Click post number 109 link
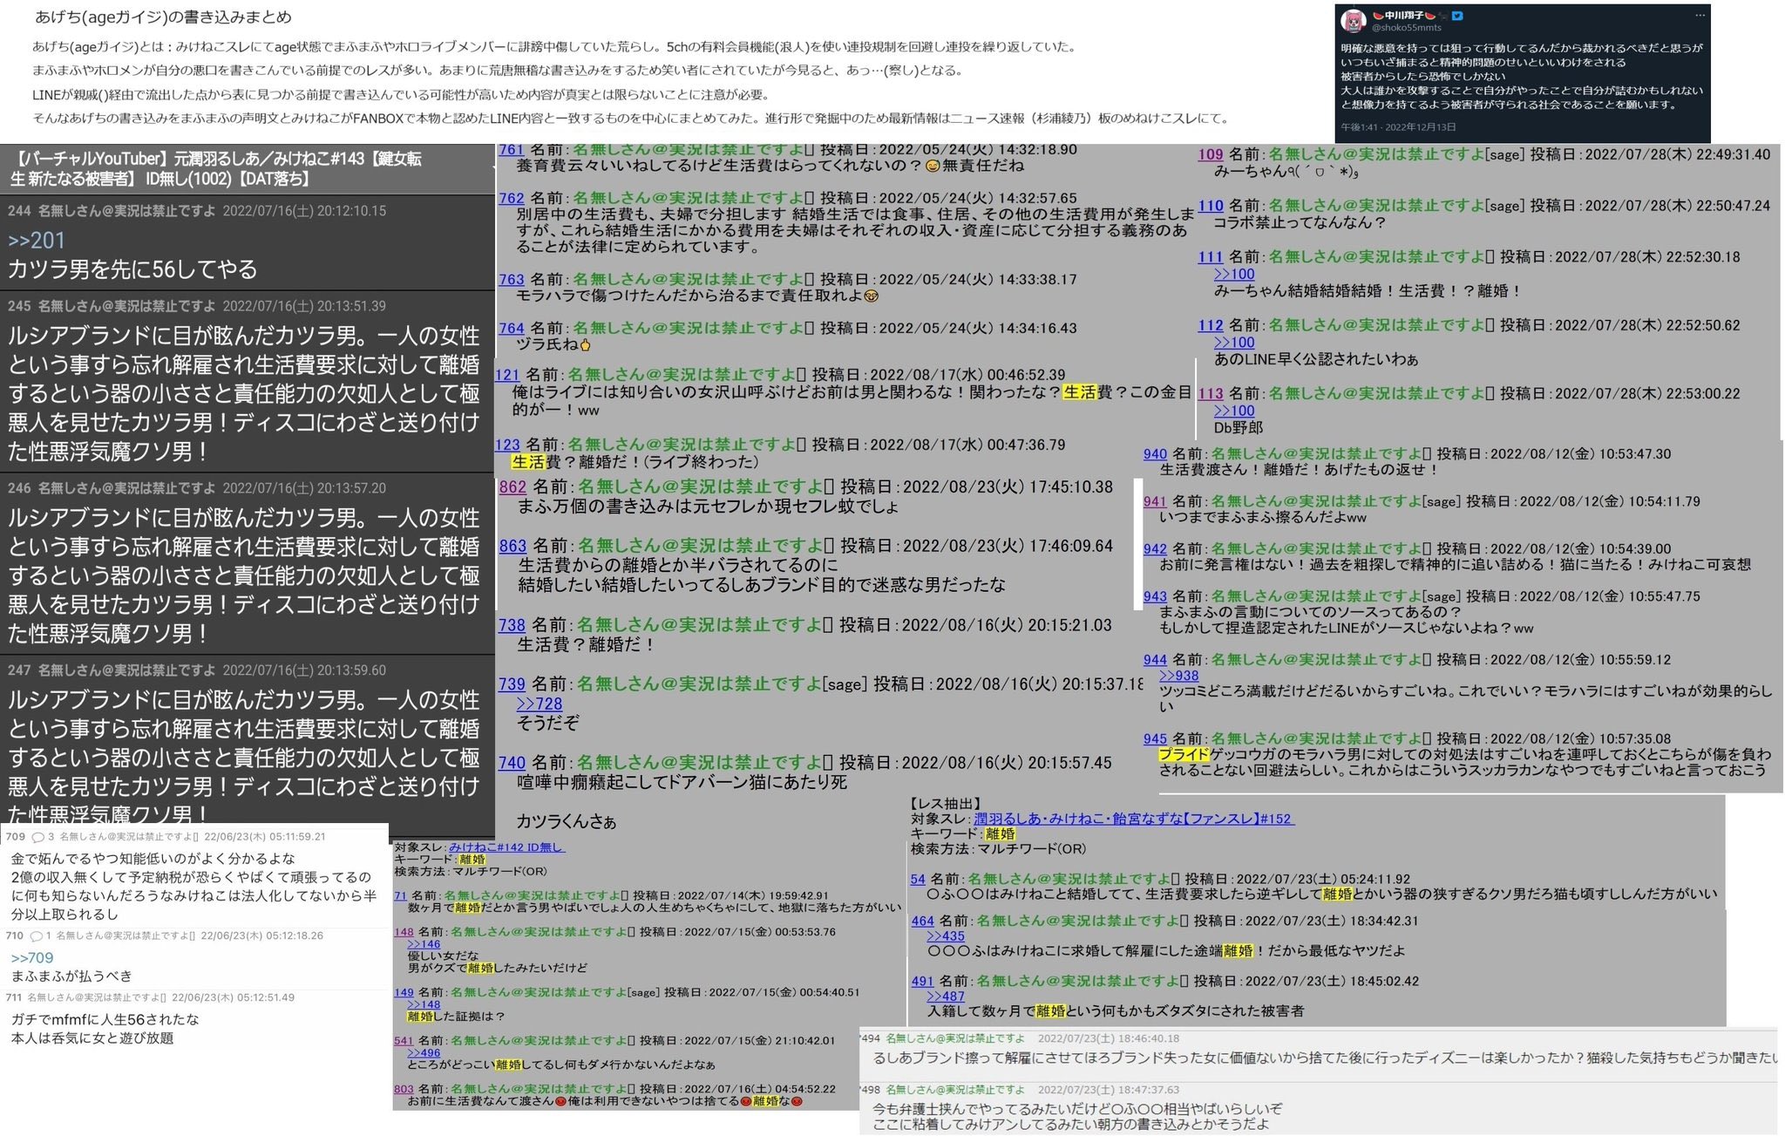 (x=1210, y=154)
